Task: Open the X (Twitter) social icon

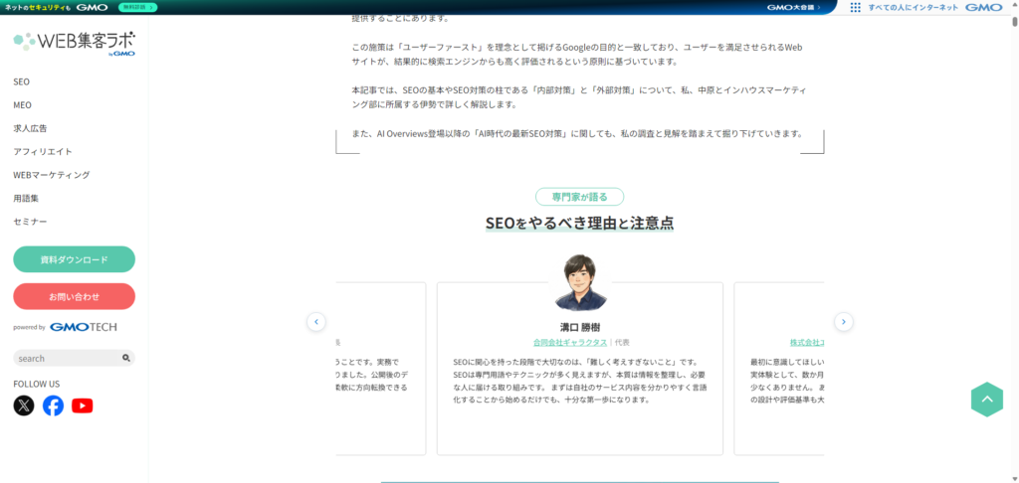Action: pos(24,405)
